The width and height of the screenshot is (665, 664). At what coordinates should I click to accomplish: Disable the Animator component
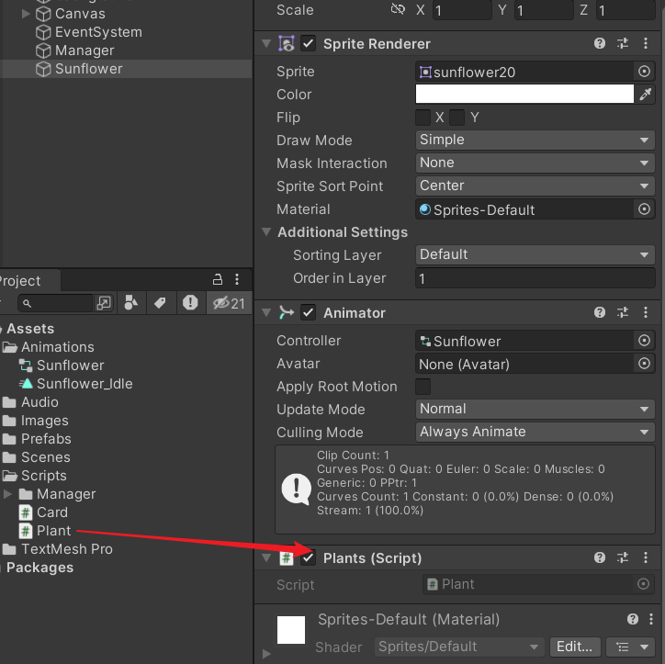point(309,312)
